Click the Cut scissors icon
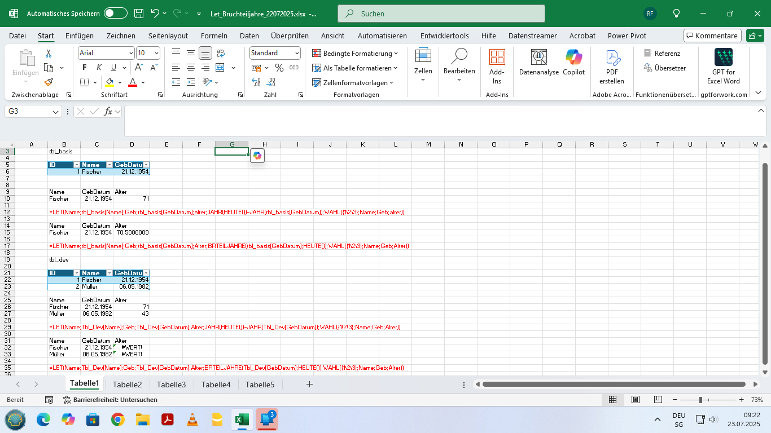 coord(49,53)
